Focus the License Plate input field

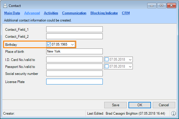coord(74,82)
